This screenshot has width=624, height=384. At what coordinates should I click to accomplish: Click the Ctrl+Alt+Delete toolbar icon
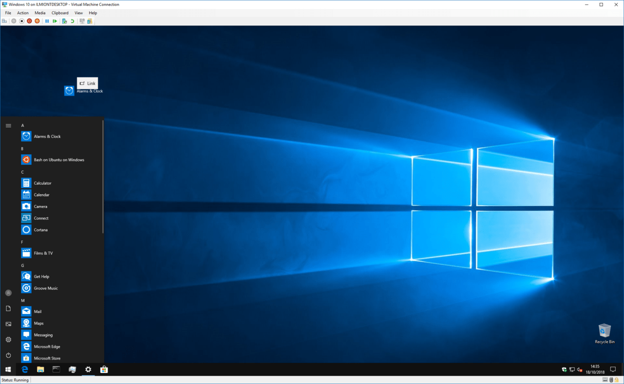pyautogui.click(x=5, y=21)
